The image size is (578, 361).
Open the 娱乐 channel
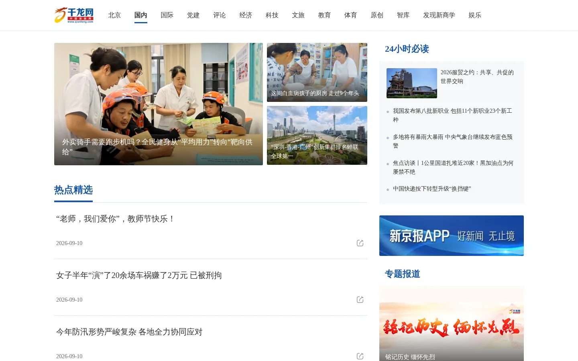tap(475, 15)
